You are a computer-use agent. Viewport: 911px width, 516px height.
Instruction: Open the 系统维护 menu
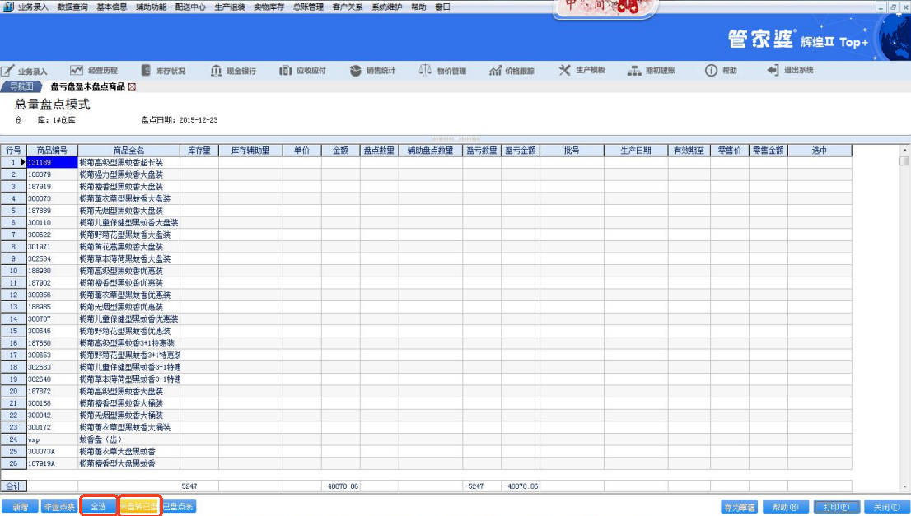pos(387,7)
